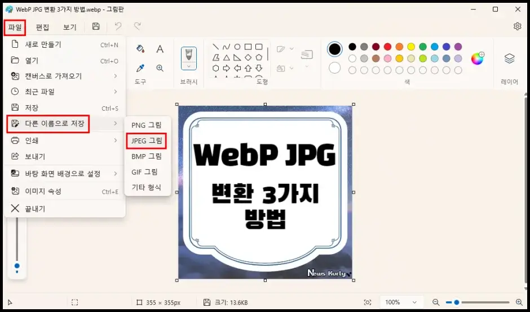Click the redo arrow icon
530x312 pixels.
[137, 26]
